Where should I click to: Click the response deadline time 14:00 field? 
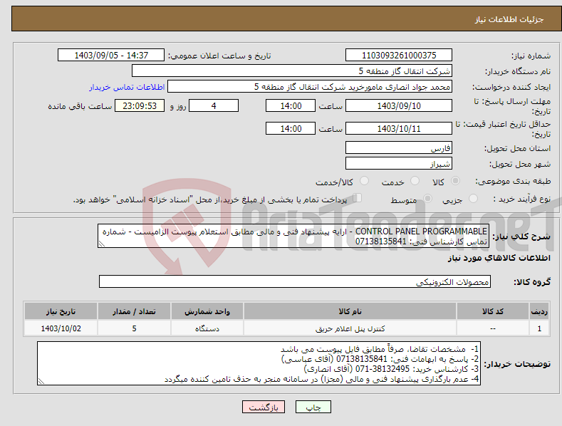click(291, 105)
